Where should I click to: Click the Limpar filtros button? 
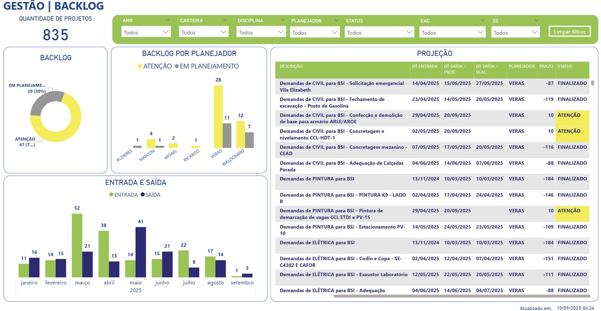click(570, 32)
